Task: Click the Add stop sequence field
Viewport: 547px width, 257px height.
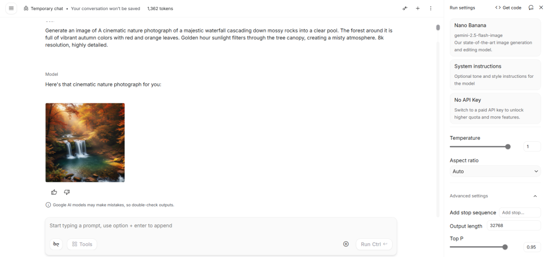Action: 520,213
